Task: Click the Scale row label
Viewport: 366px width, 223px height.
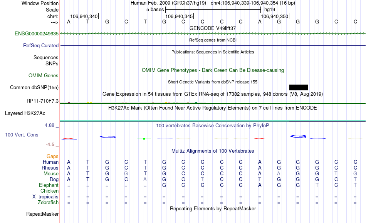Action: [x=52, y=10]
